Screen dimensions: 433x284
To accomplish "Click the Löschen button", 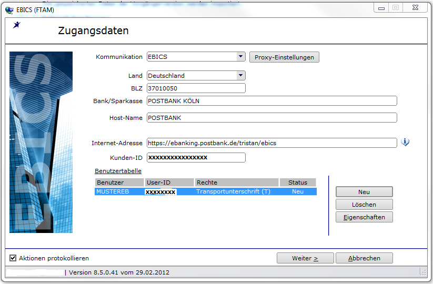I will pos(364,205).
